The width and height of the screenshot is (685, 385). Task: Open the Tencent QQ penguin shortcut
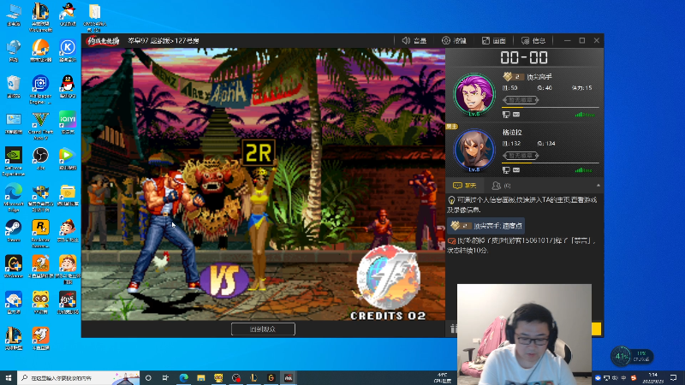(68, 86)
